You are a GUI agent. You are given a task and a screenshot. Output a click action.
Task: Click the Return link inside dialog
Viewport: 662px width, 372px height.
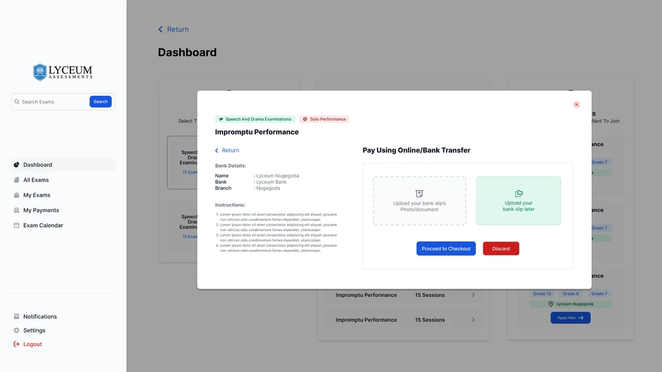230,151
